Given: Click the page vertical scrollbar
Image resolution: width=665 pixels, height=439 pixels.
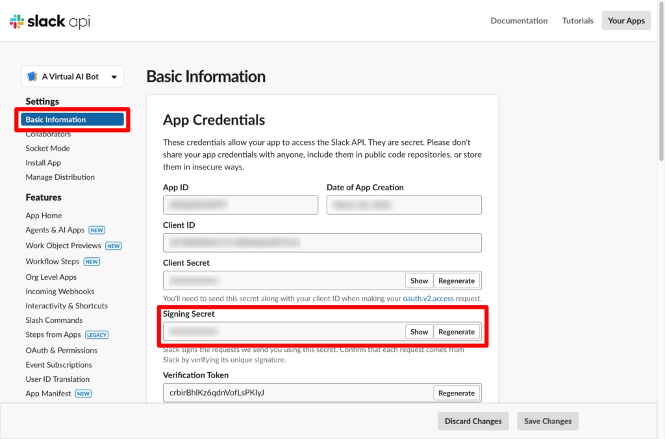Looking at the screenshot, I should pyautogui.click(x=661, y=97).
